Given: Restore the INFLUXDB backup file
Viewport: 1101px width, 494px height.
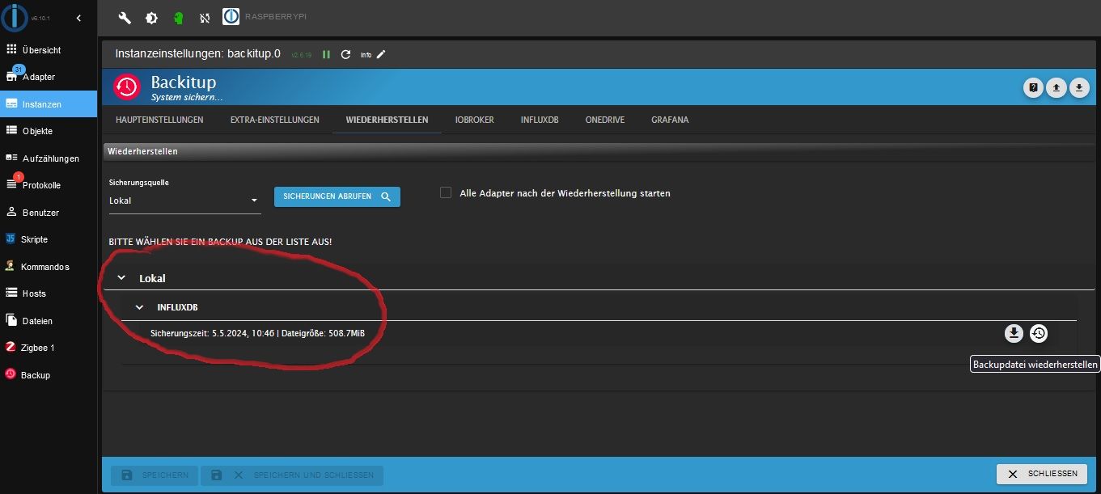Looking at the screenshot, I should tap(1039, 333).
